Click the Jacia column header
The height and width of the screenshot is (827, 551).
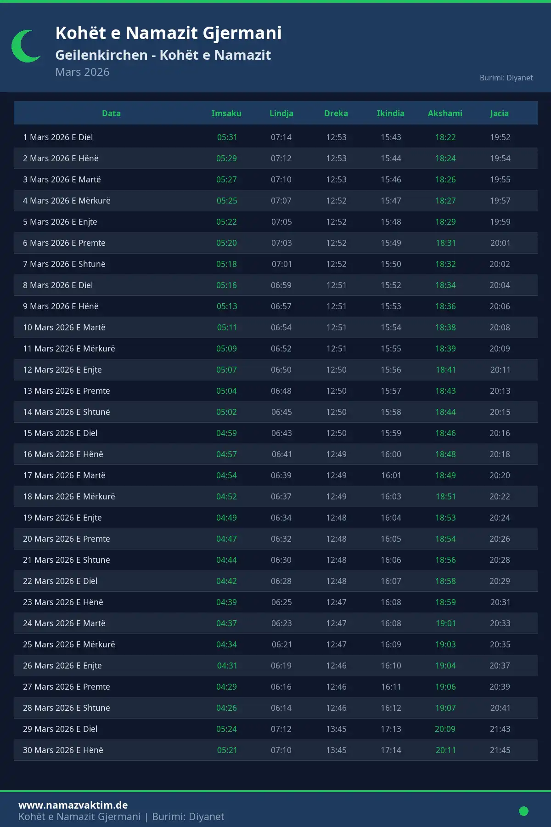pyautogui.click(x=499, y=113)
